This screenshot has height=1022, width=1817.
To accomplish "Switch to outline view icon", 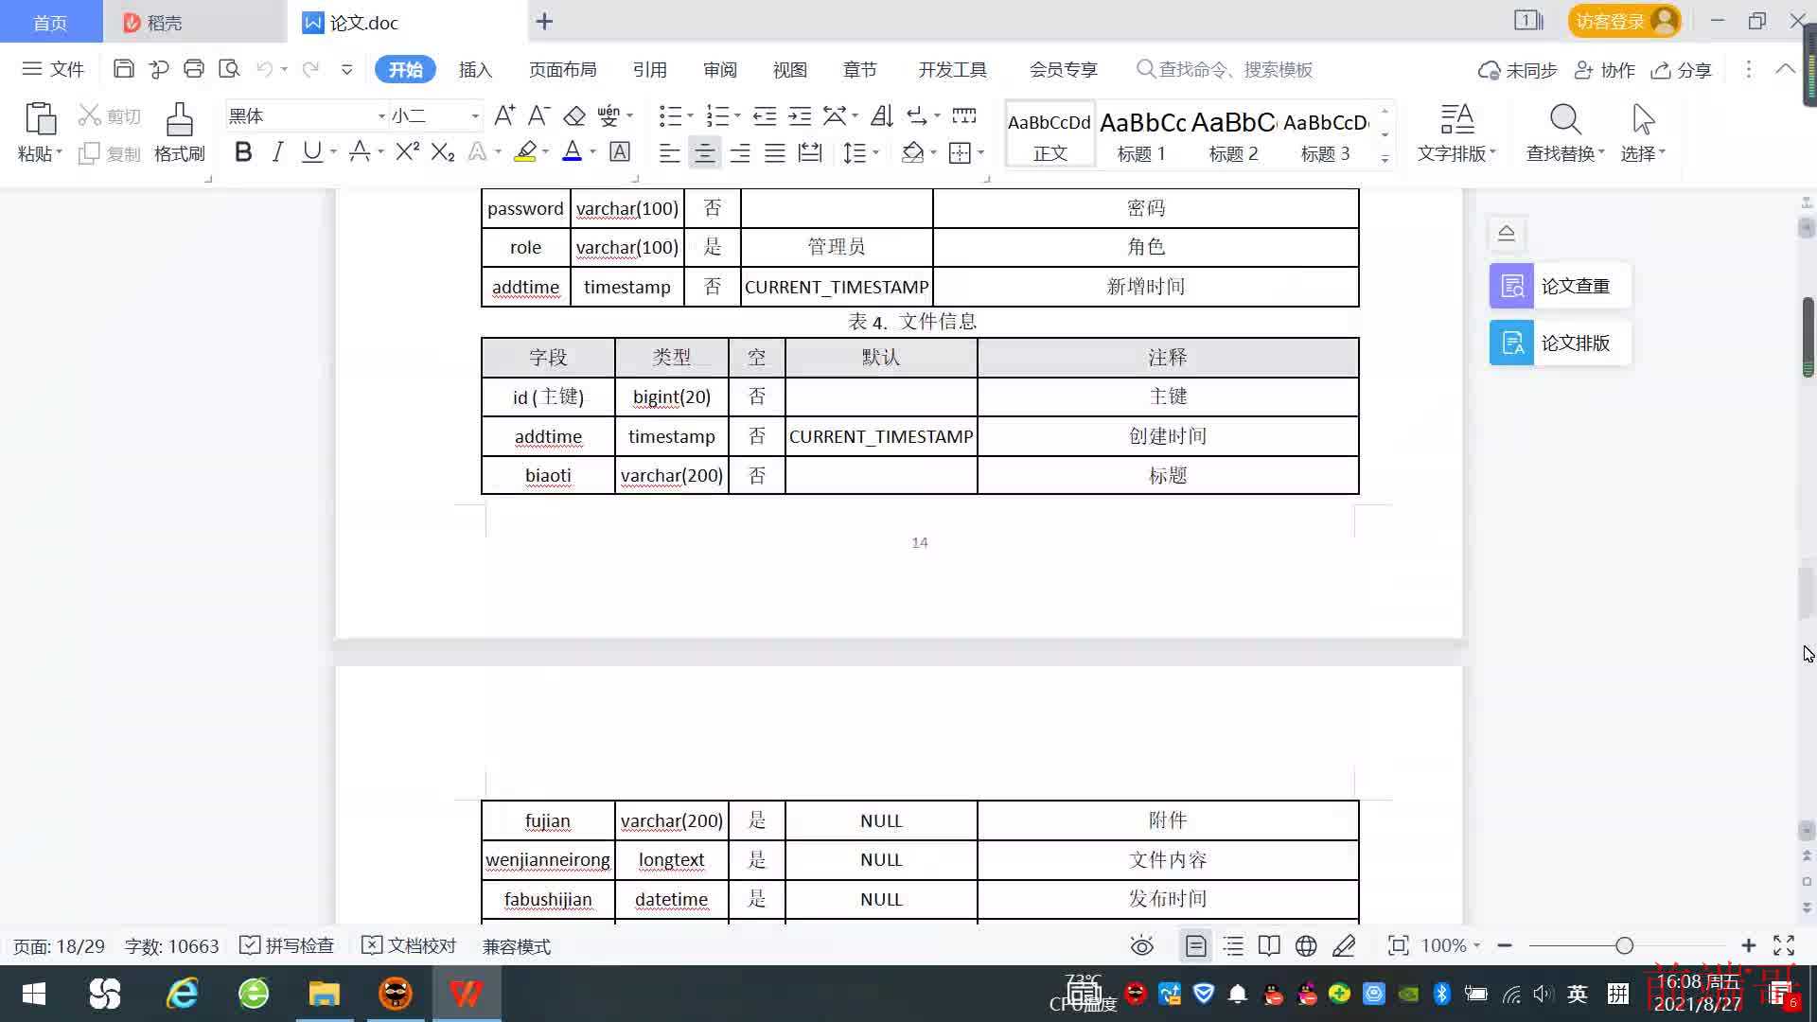I will [x=1233, y=945].
